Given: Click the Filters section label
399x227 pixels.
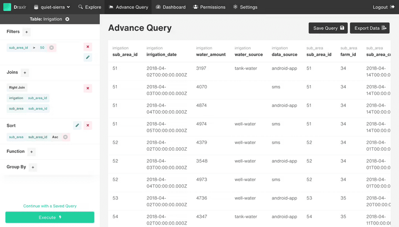Looking at the screenshot, I should point(13,32).
